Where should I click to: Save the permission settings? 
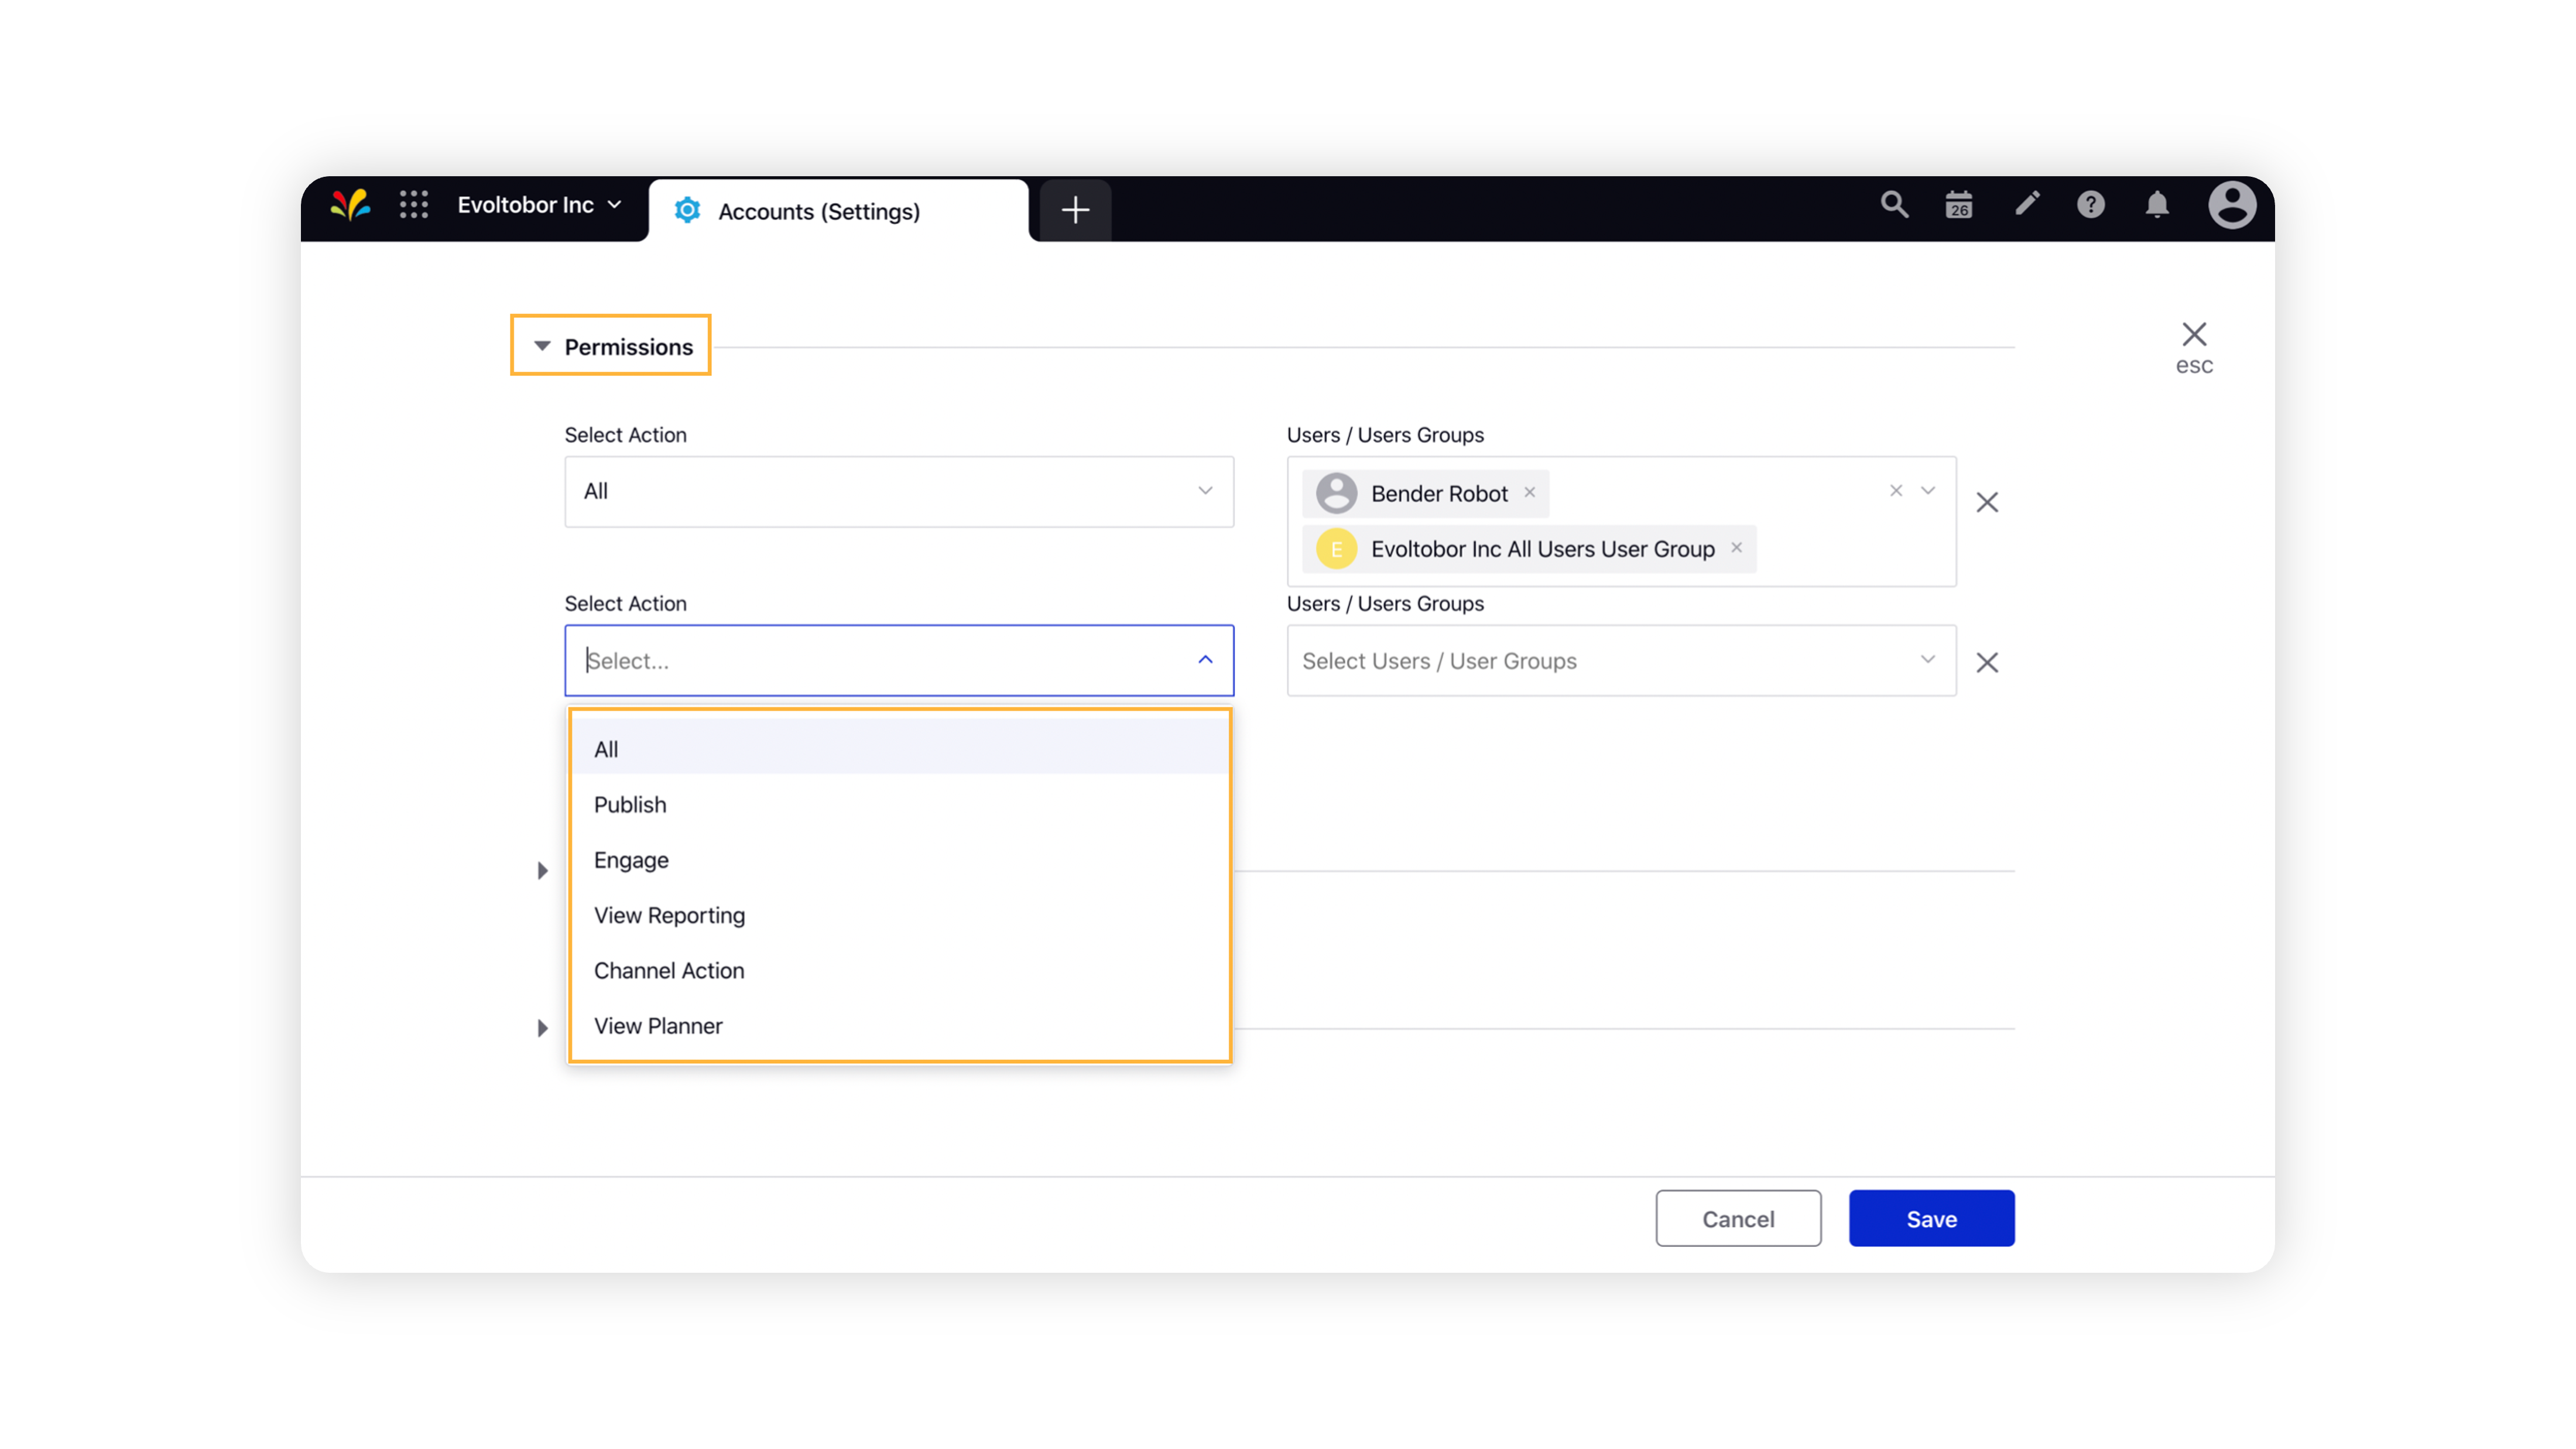1931,1219
